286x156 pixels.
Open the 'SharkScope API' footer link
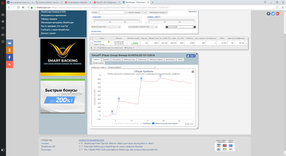pos(48,147)
